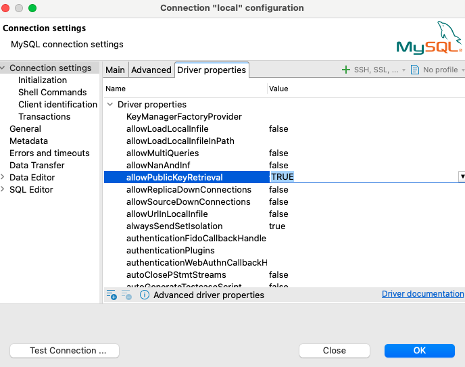The height and width of the screenshot is (367, 465).
Task: Expand the Data Editor node
Action: (3, 177)
